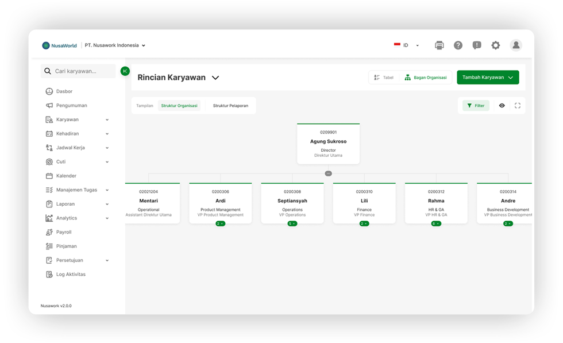Viewport: 563px width, 343px height.
Task: Click the printer icon in top bar
Action: click(439, 45)
